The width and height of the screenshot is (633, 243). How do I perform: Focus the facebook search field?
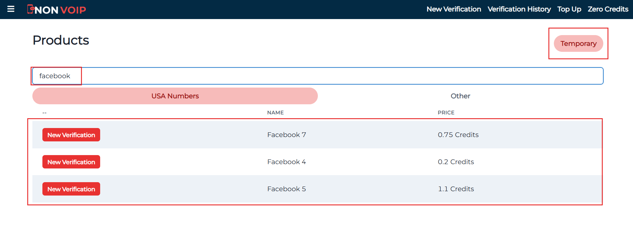pos(318,76)
